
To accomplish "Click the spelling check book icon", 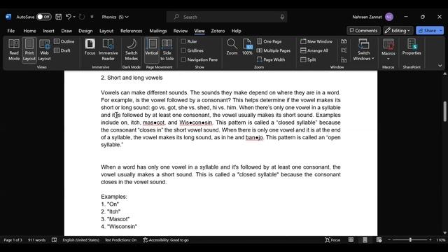I will [x=54, y=240].
